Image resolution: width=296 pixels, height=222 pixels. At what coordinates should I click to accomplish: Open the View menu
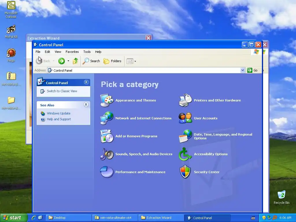pyautogui.click(x=58, y=52)
